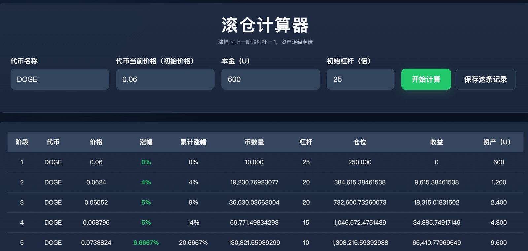Focus the initial price field showing 0.06
This screenshot has height=251, width=528.
(165, 79)
